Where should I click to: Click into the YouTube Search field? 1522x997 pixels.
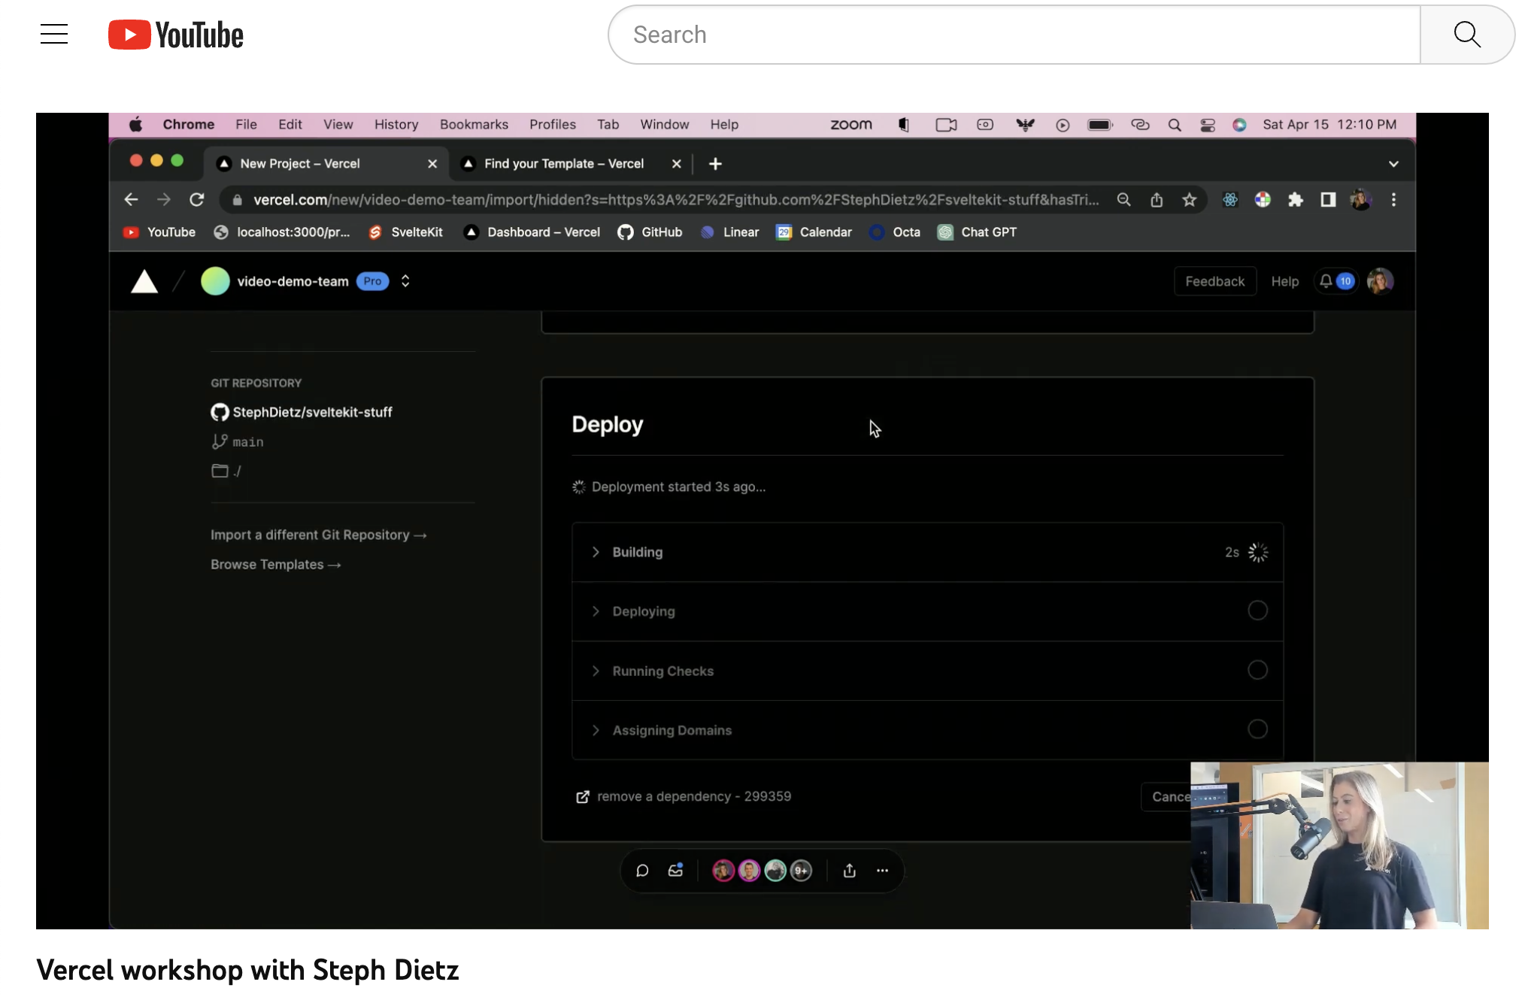pyautogui.click(x=1015, y=35)
